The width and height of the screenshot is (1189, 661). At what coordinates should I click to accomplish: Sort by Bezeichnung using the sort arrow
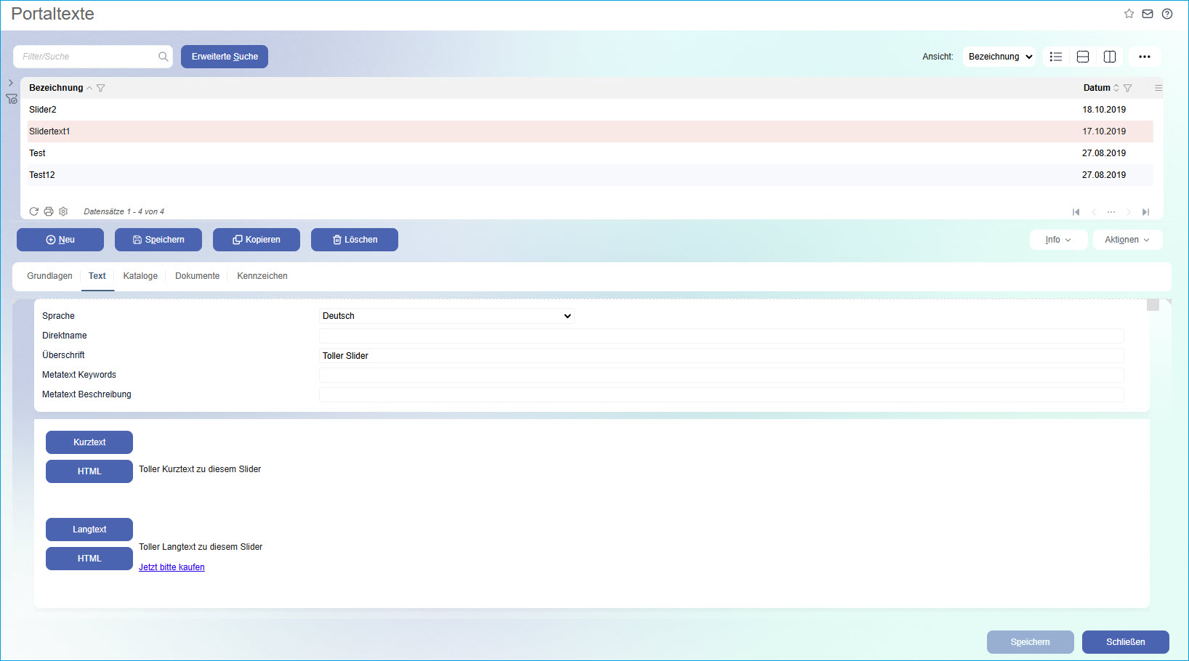point(89,88)
